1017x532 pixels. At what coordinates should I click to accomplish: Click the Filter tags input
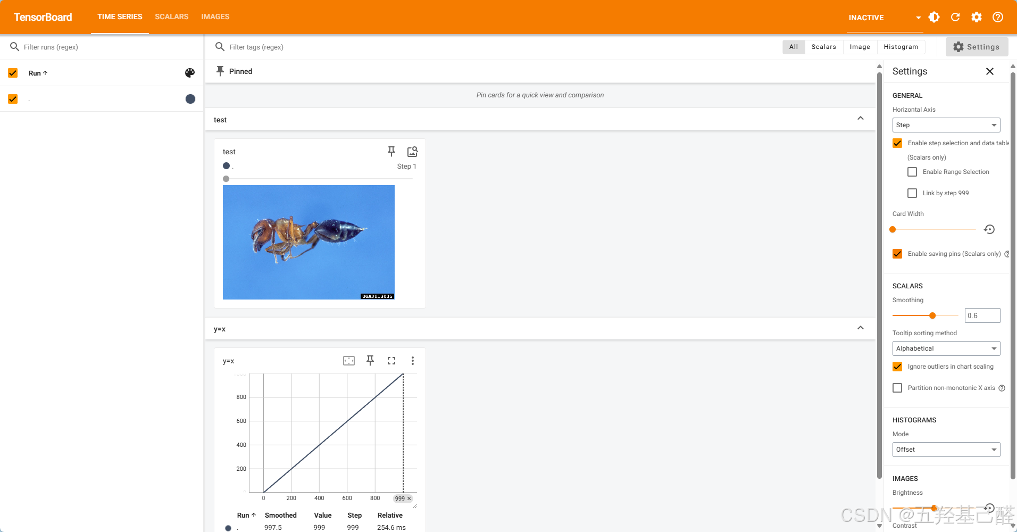point(500,47)
